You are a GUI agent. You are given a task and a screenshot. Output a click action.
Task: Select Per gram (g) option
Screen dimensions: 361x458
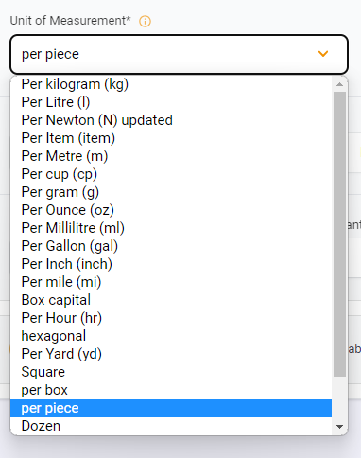click(x=171, y=192)
